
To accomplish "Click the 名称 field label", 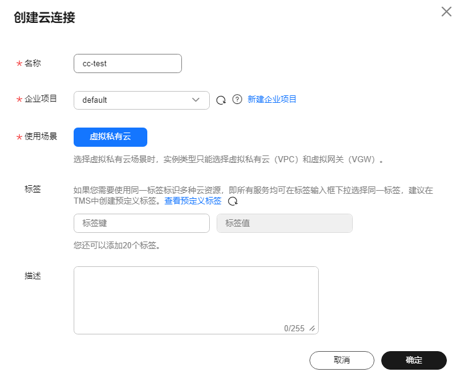I will point(33,63).
